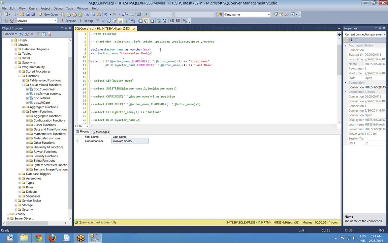Image resolution: width=388 pixels, height=243 pixels.
Task: Click the Undo arrow icon
Action: (x=106, y=15)
